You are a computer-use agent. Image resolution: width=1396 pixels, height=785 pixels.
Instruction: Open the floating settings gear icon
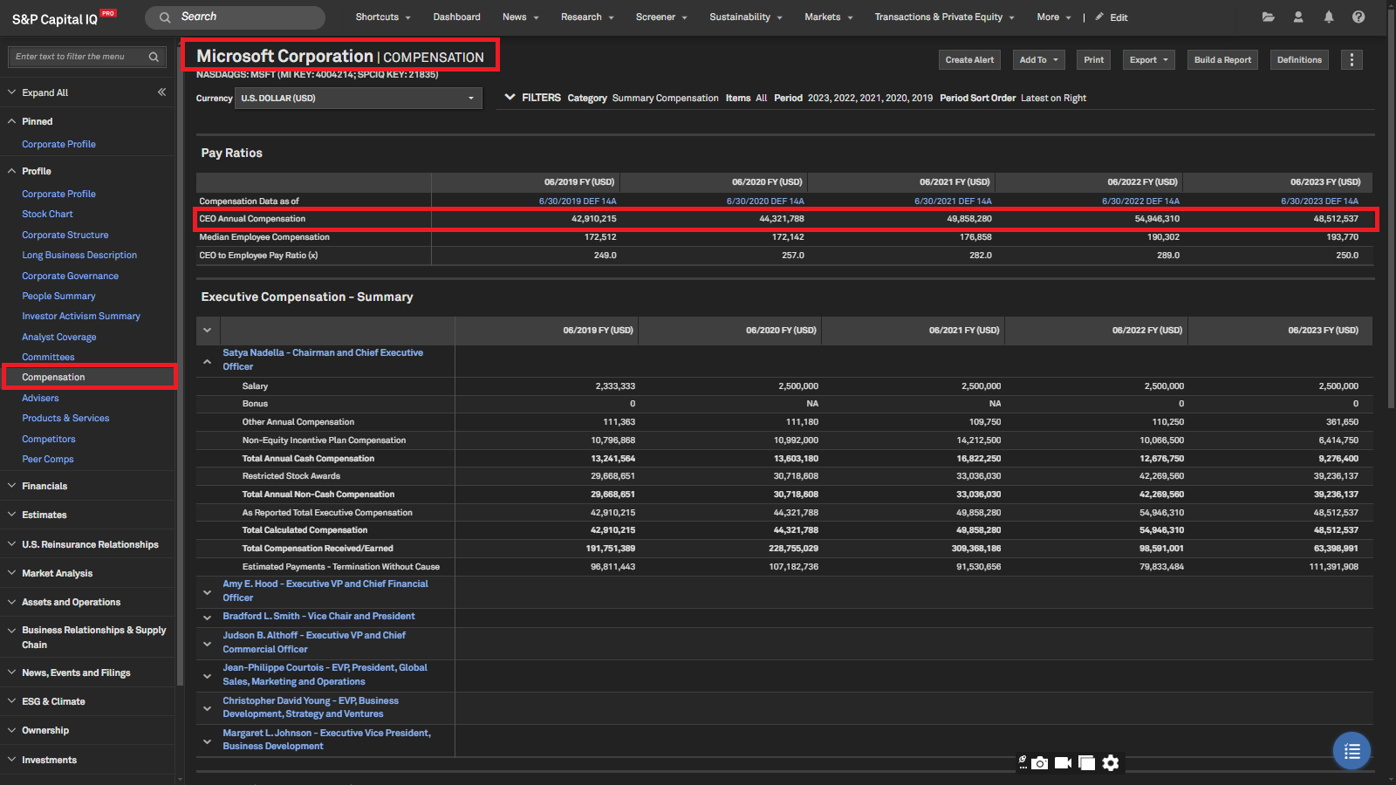click(x=1111, y=763)
